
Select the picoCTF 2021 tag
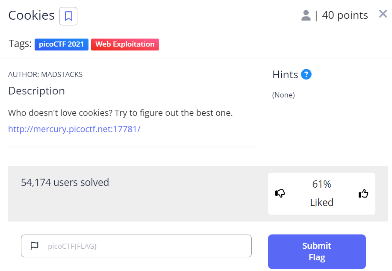coord(61,44)
